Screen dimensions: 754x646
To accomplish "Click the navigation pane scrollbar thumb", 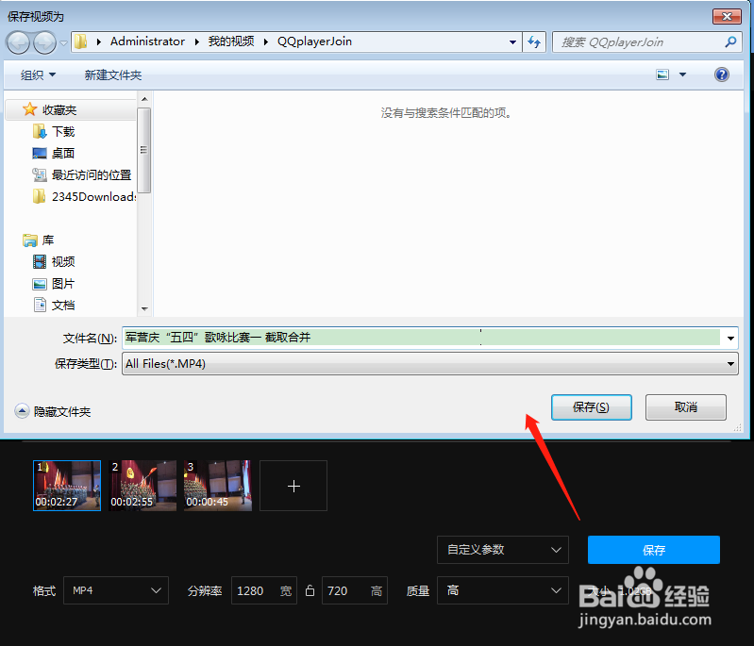I will coord(144,150).
